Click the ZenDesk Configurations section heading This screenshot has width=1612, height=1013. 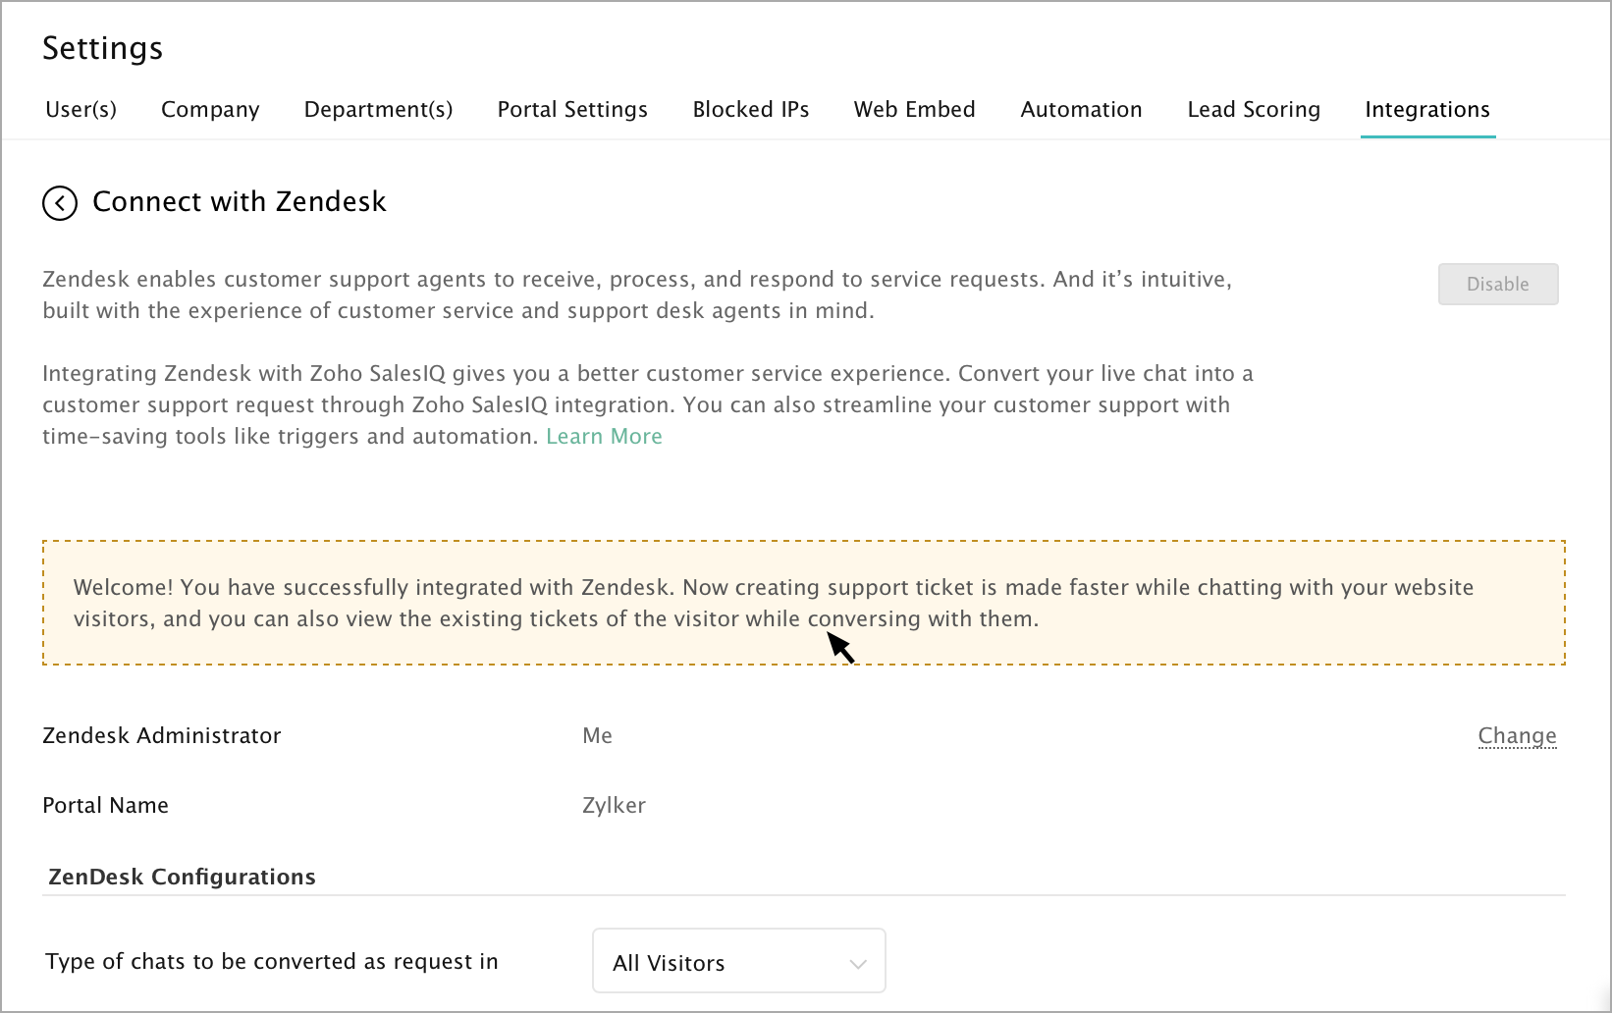pyautogui.click(x=182, y=877)
